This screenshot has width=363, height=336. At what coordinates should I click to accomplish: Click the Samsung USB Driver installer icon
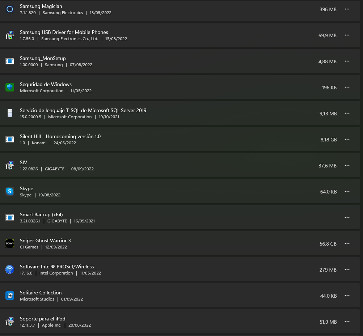point(10,35)
